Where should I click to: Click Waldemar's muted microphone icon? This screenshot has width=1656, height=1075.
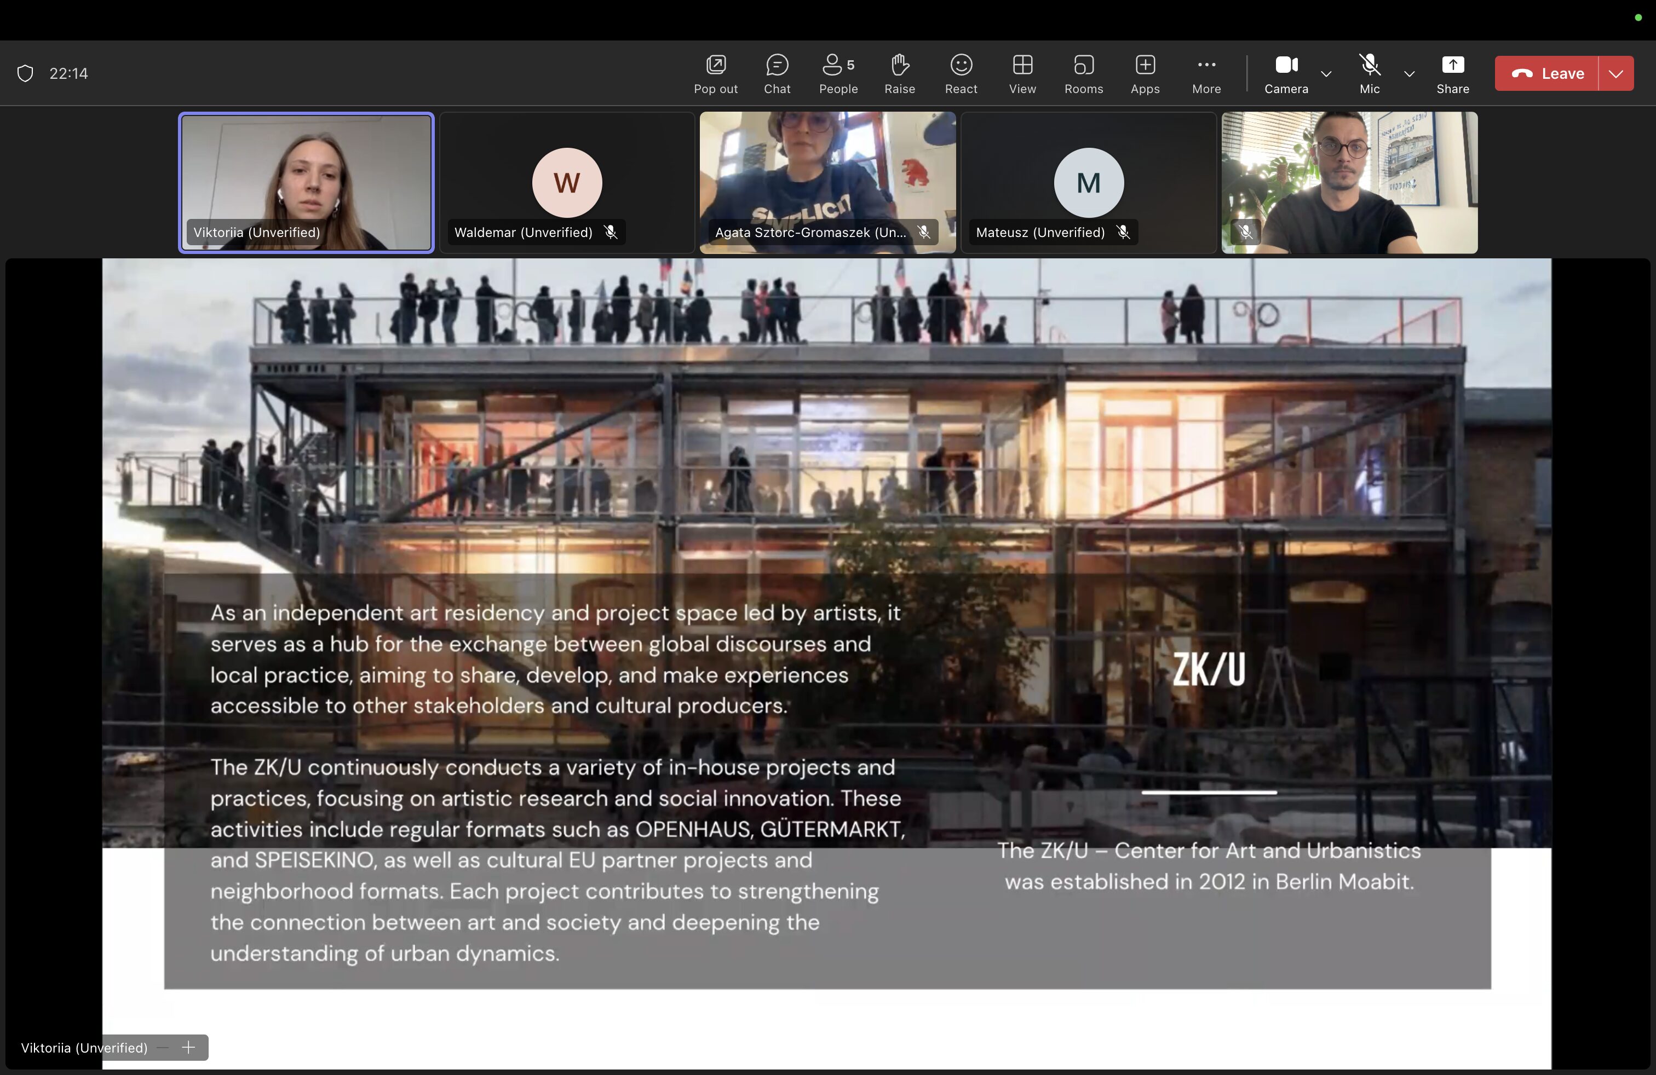pos(610,232)
